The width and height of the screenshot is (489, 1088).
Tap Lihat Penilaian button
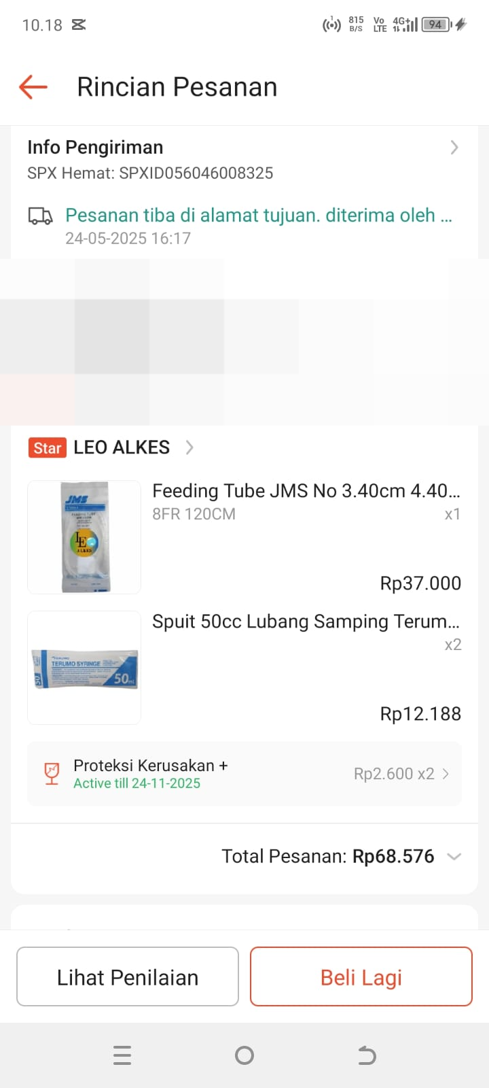click(128, 976)
